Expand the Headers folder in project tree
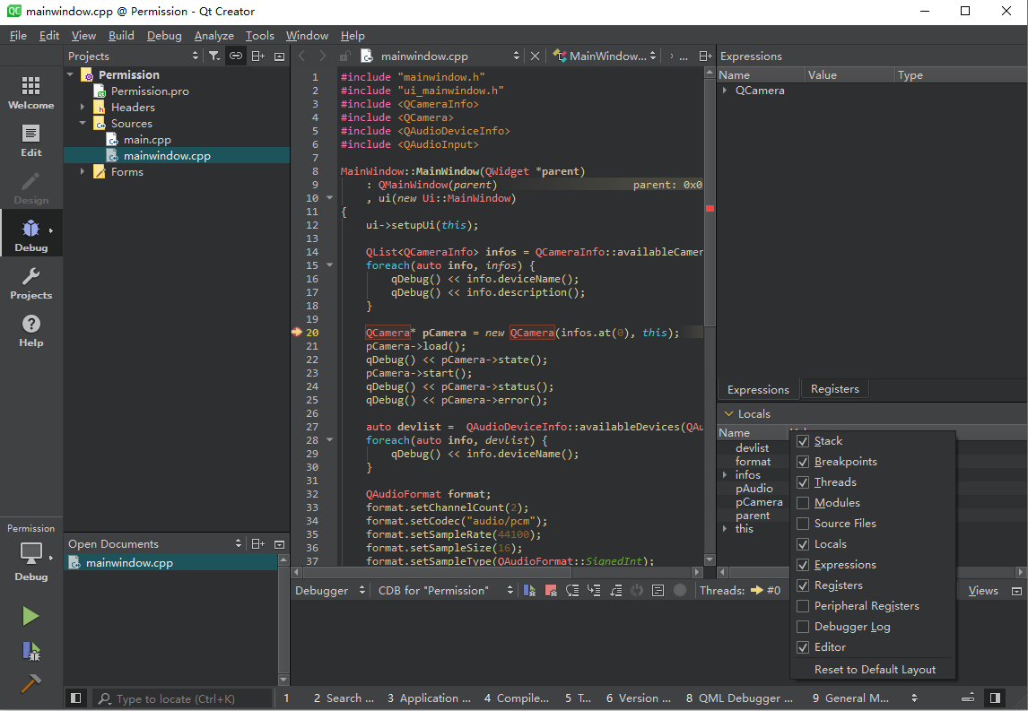Screen dimensions: 1028x711 (83, 108)
